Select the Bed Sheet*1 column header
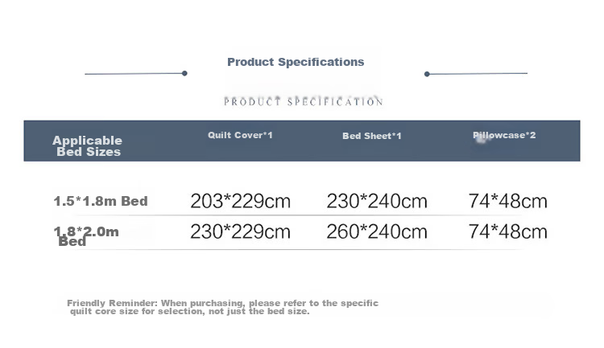 pyautogui.click(x=372, y=136)
